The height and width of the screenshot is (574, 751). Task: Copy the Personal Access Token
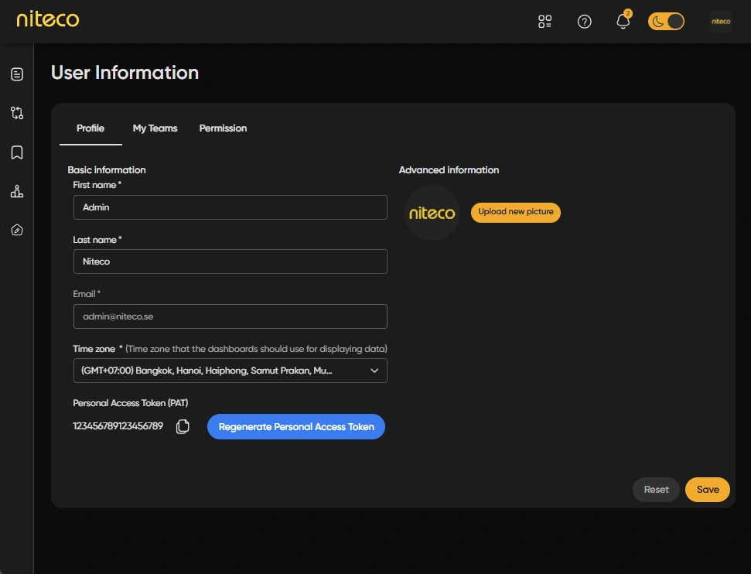(183, 426)
